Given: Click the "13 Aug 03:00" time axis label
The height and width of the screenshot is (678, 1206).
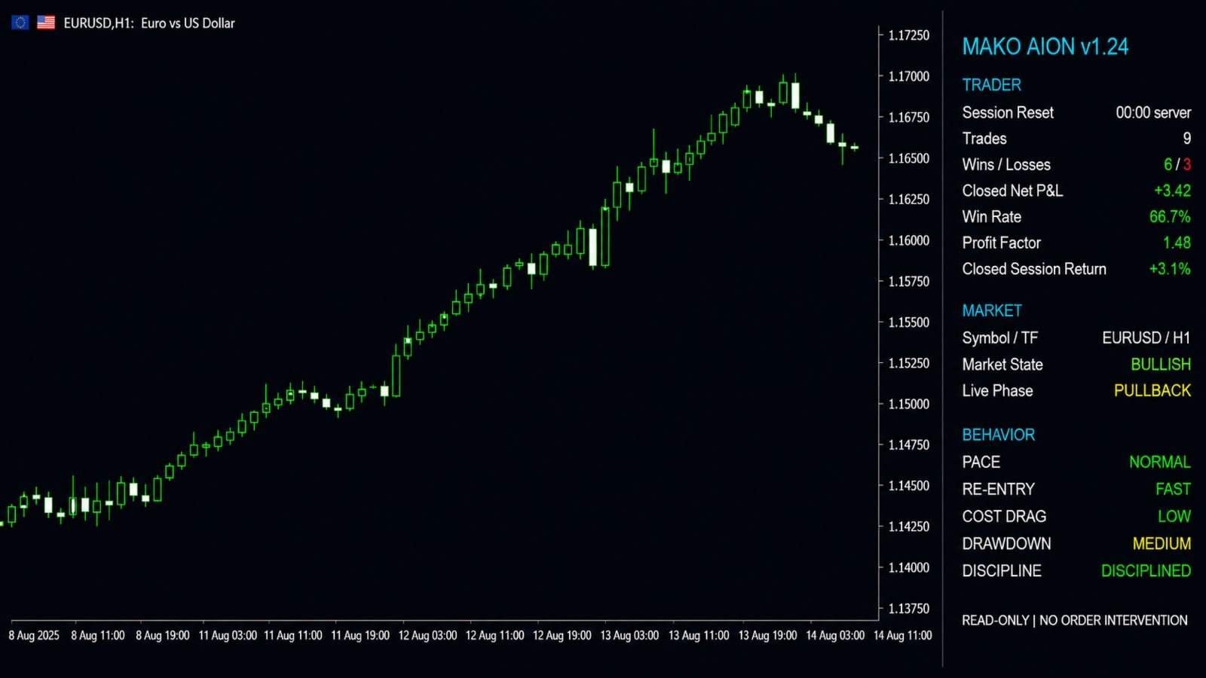Looking at the screenshot, I should coord(629,636).
